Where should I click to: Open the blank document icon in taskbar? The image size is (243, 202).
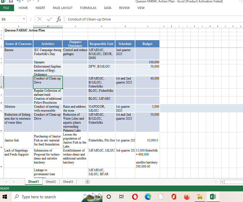161,197
